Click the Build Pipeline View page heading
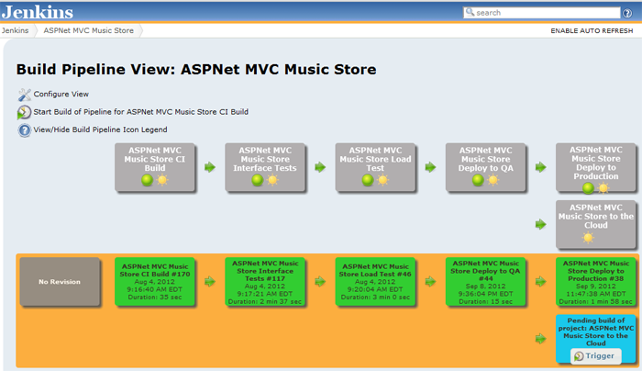Screen dimensions: 642x371 [x=196, y=69]
